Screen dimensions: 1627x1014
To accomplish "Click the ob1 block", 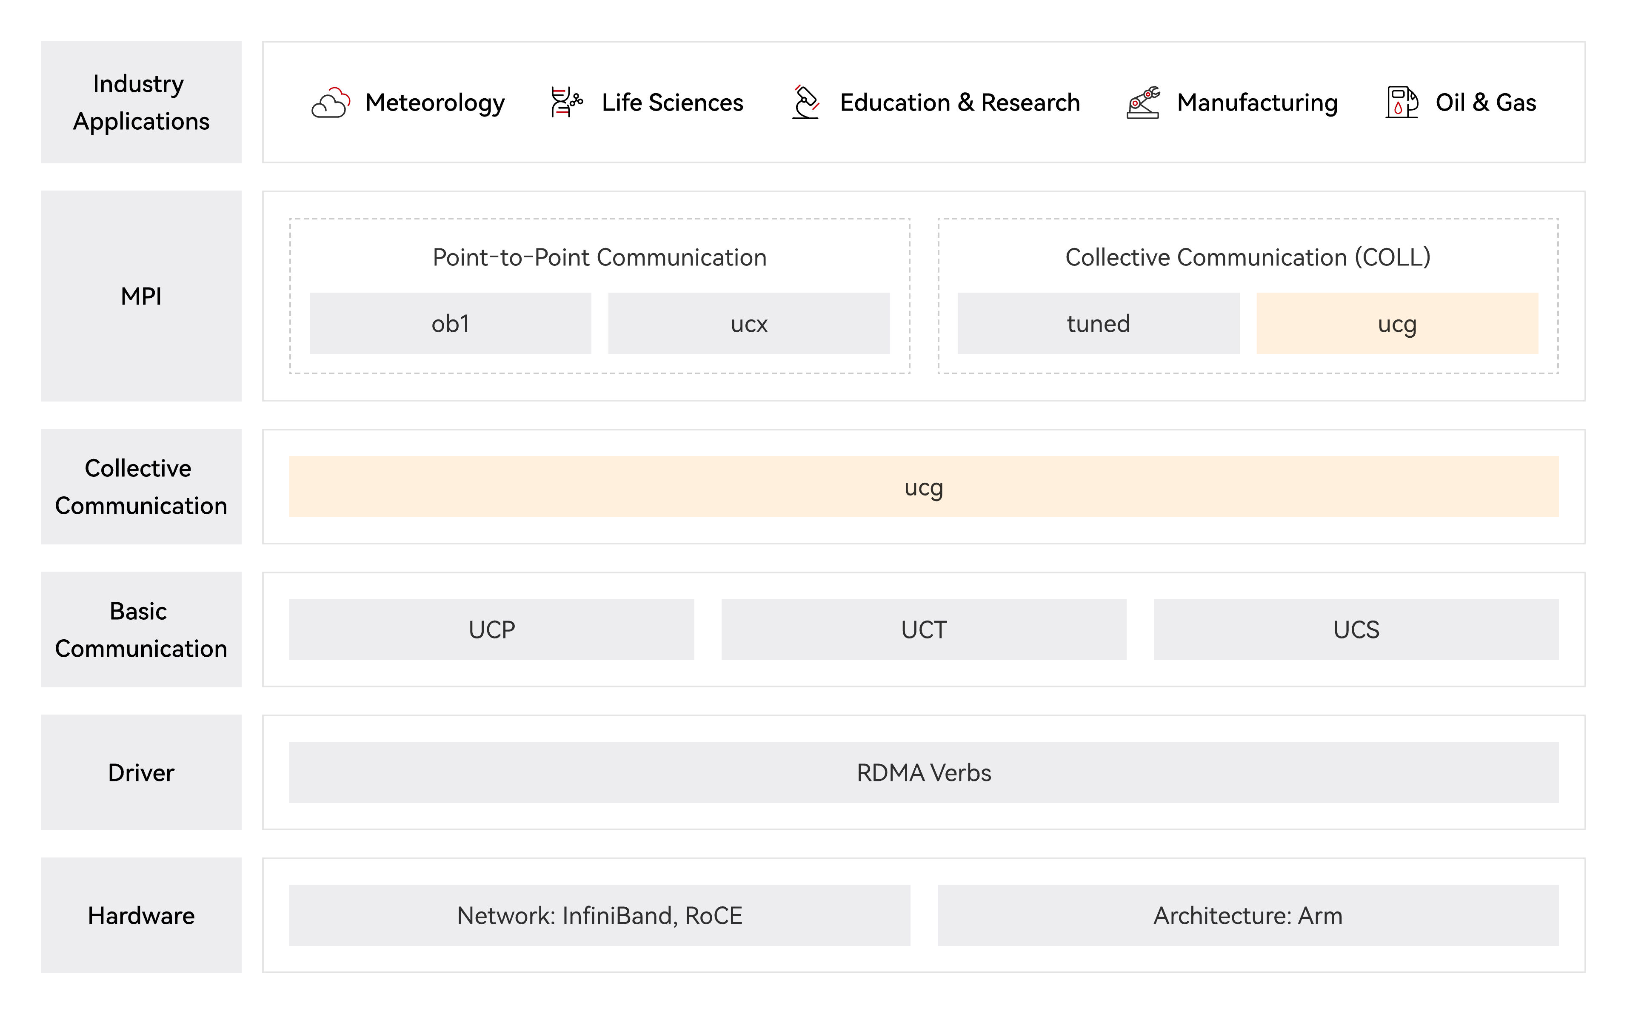I will pos(450,323).
